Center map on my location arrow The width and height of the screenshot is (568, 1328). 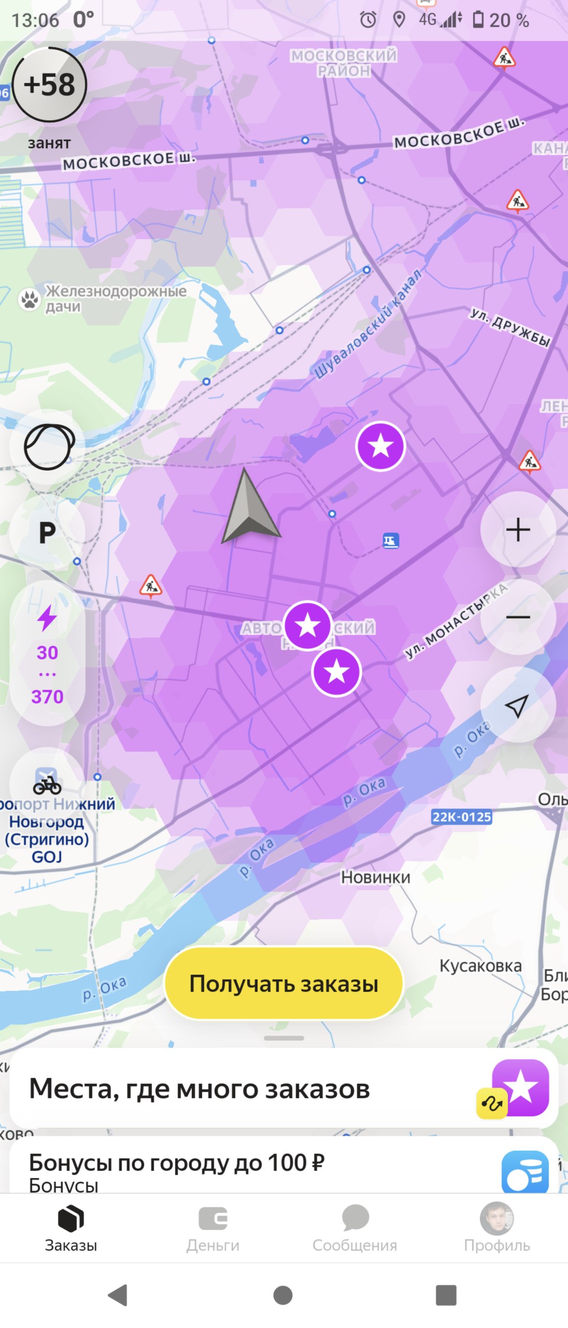pyautogui.click(x=518, y=705)
